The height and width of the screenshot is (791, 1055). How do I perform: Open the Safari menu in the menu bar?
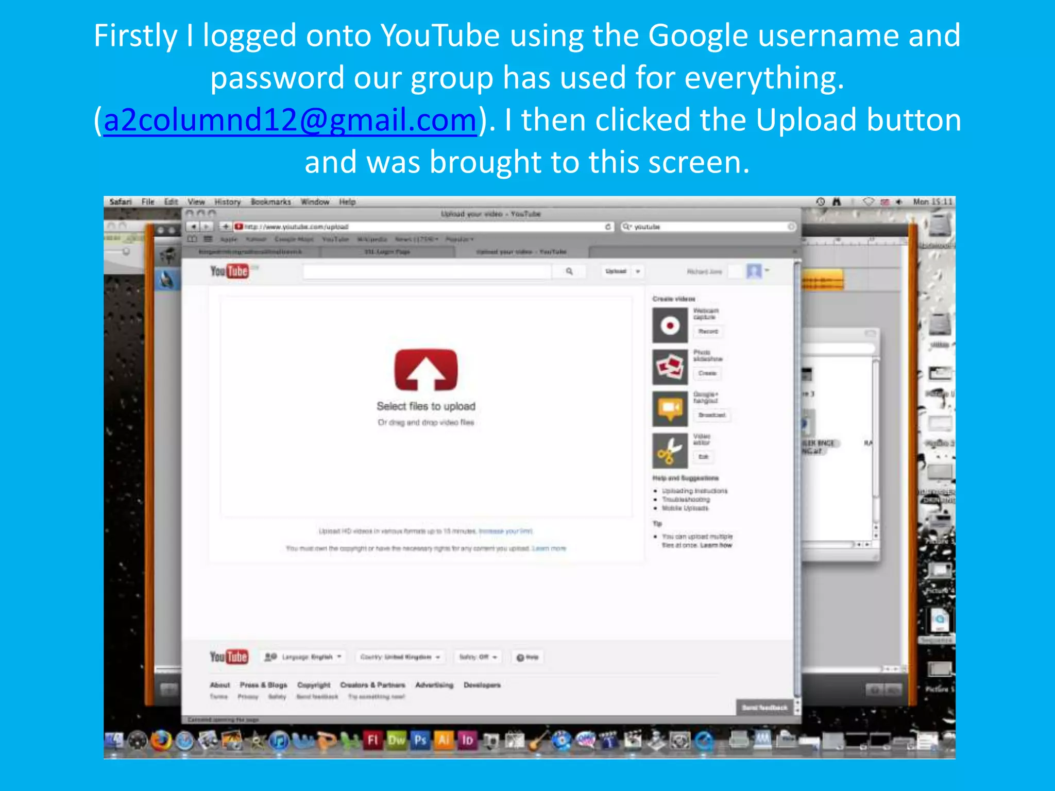point(121,202)
